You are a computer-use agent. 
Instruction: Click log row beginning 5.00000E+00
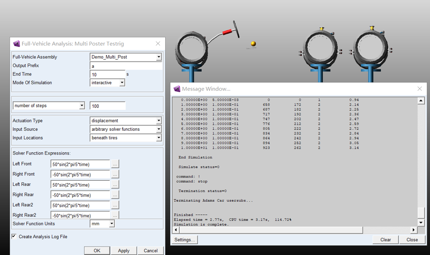[270, 124]
